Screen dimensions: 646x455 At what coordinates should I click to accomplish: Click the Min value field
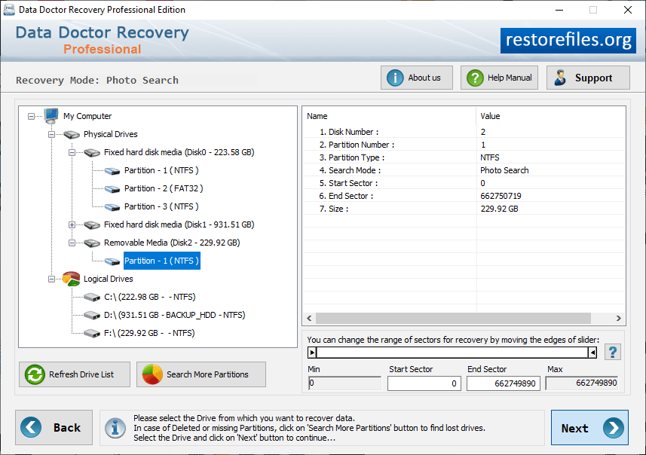click(344, 383)
